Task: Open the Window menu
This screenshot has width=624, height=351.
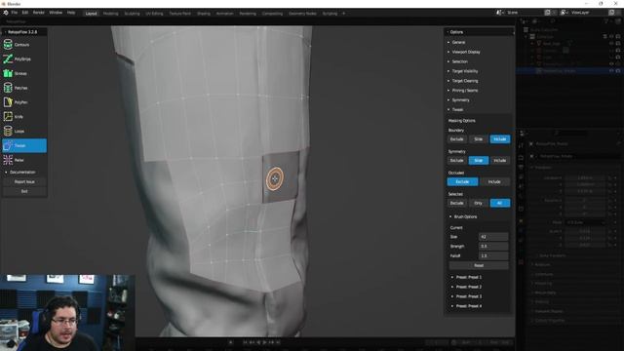Action: 56,13
